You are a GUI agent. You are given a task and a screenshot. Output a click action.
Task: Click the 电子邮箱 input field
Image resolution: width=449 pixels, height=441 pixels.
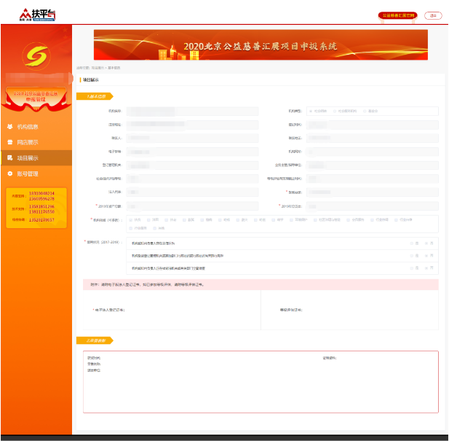[192, 152]
